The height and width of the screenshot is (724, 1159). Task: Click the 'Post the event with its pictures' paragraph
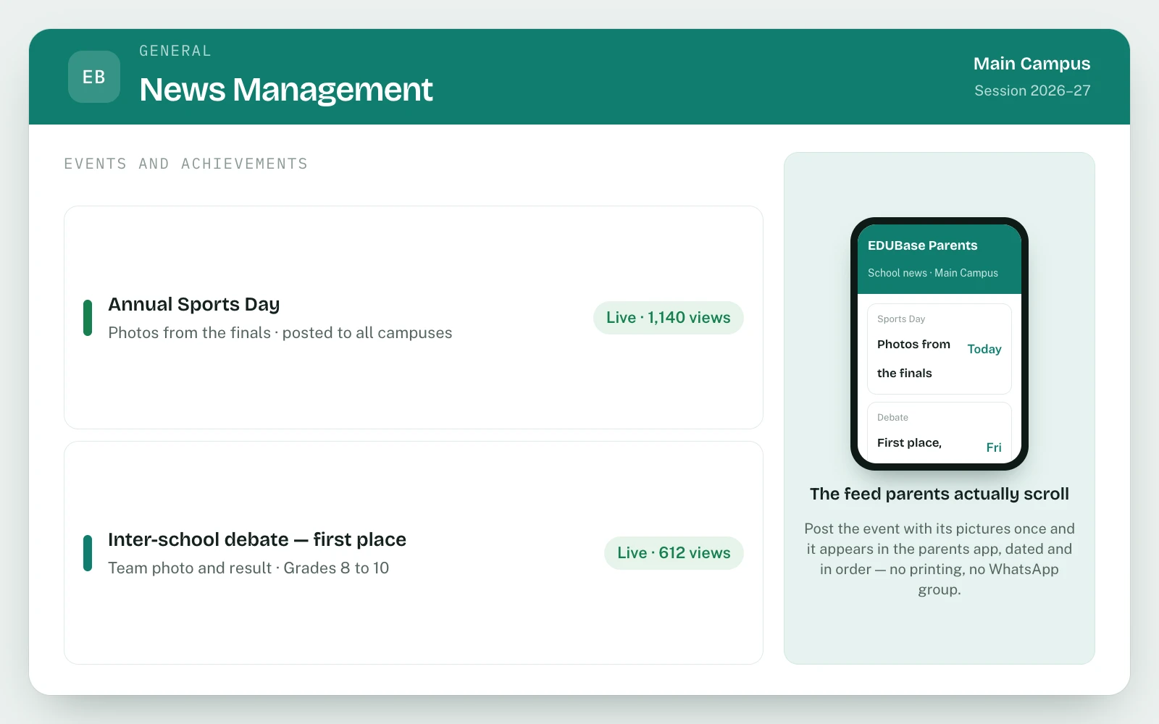click(940, 559)
